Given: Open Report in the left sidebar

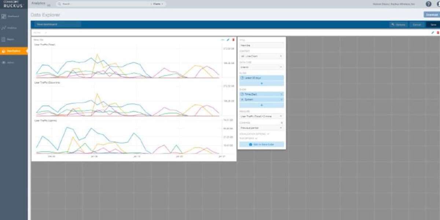Looking at the screenshot, I should 14,39.
